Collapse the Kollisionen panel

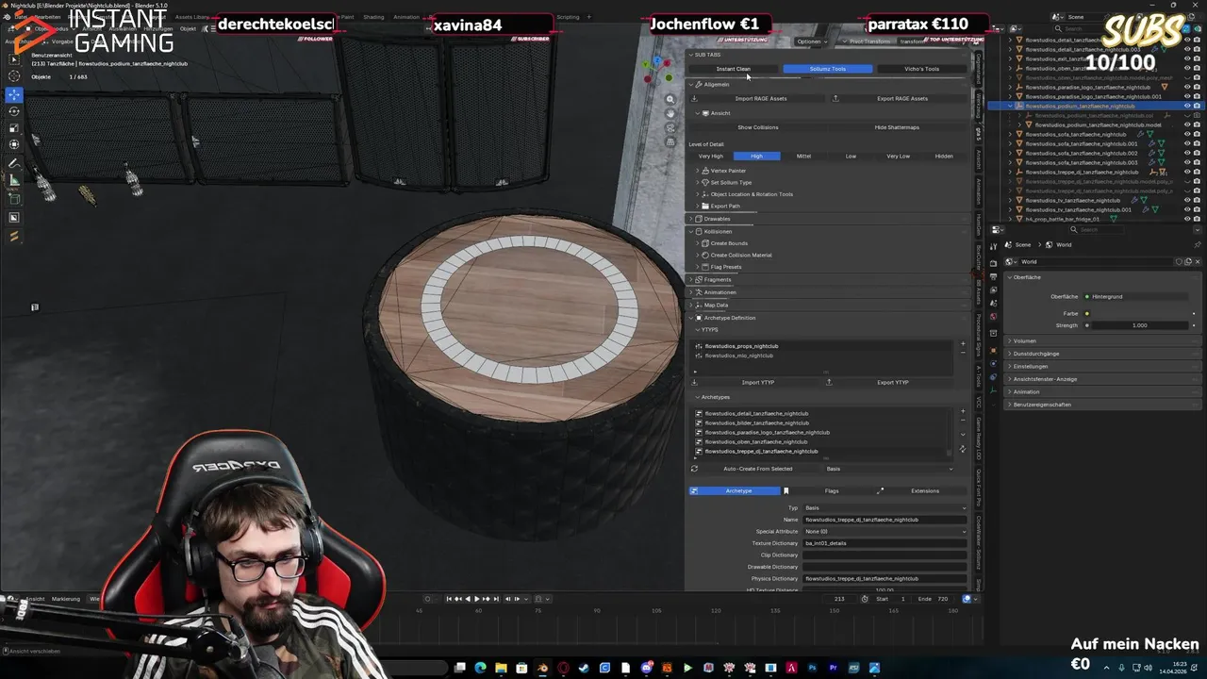pos(717,231)
